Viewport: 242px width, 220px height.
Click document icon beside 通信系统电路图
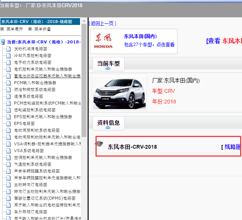click(x=9, y=97)
